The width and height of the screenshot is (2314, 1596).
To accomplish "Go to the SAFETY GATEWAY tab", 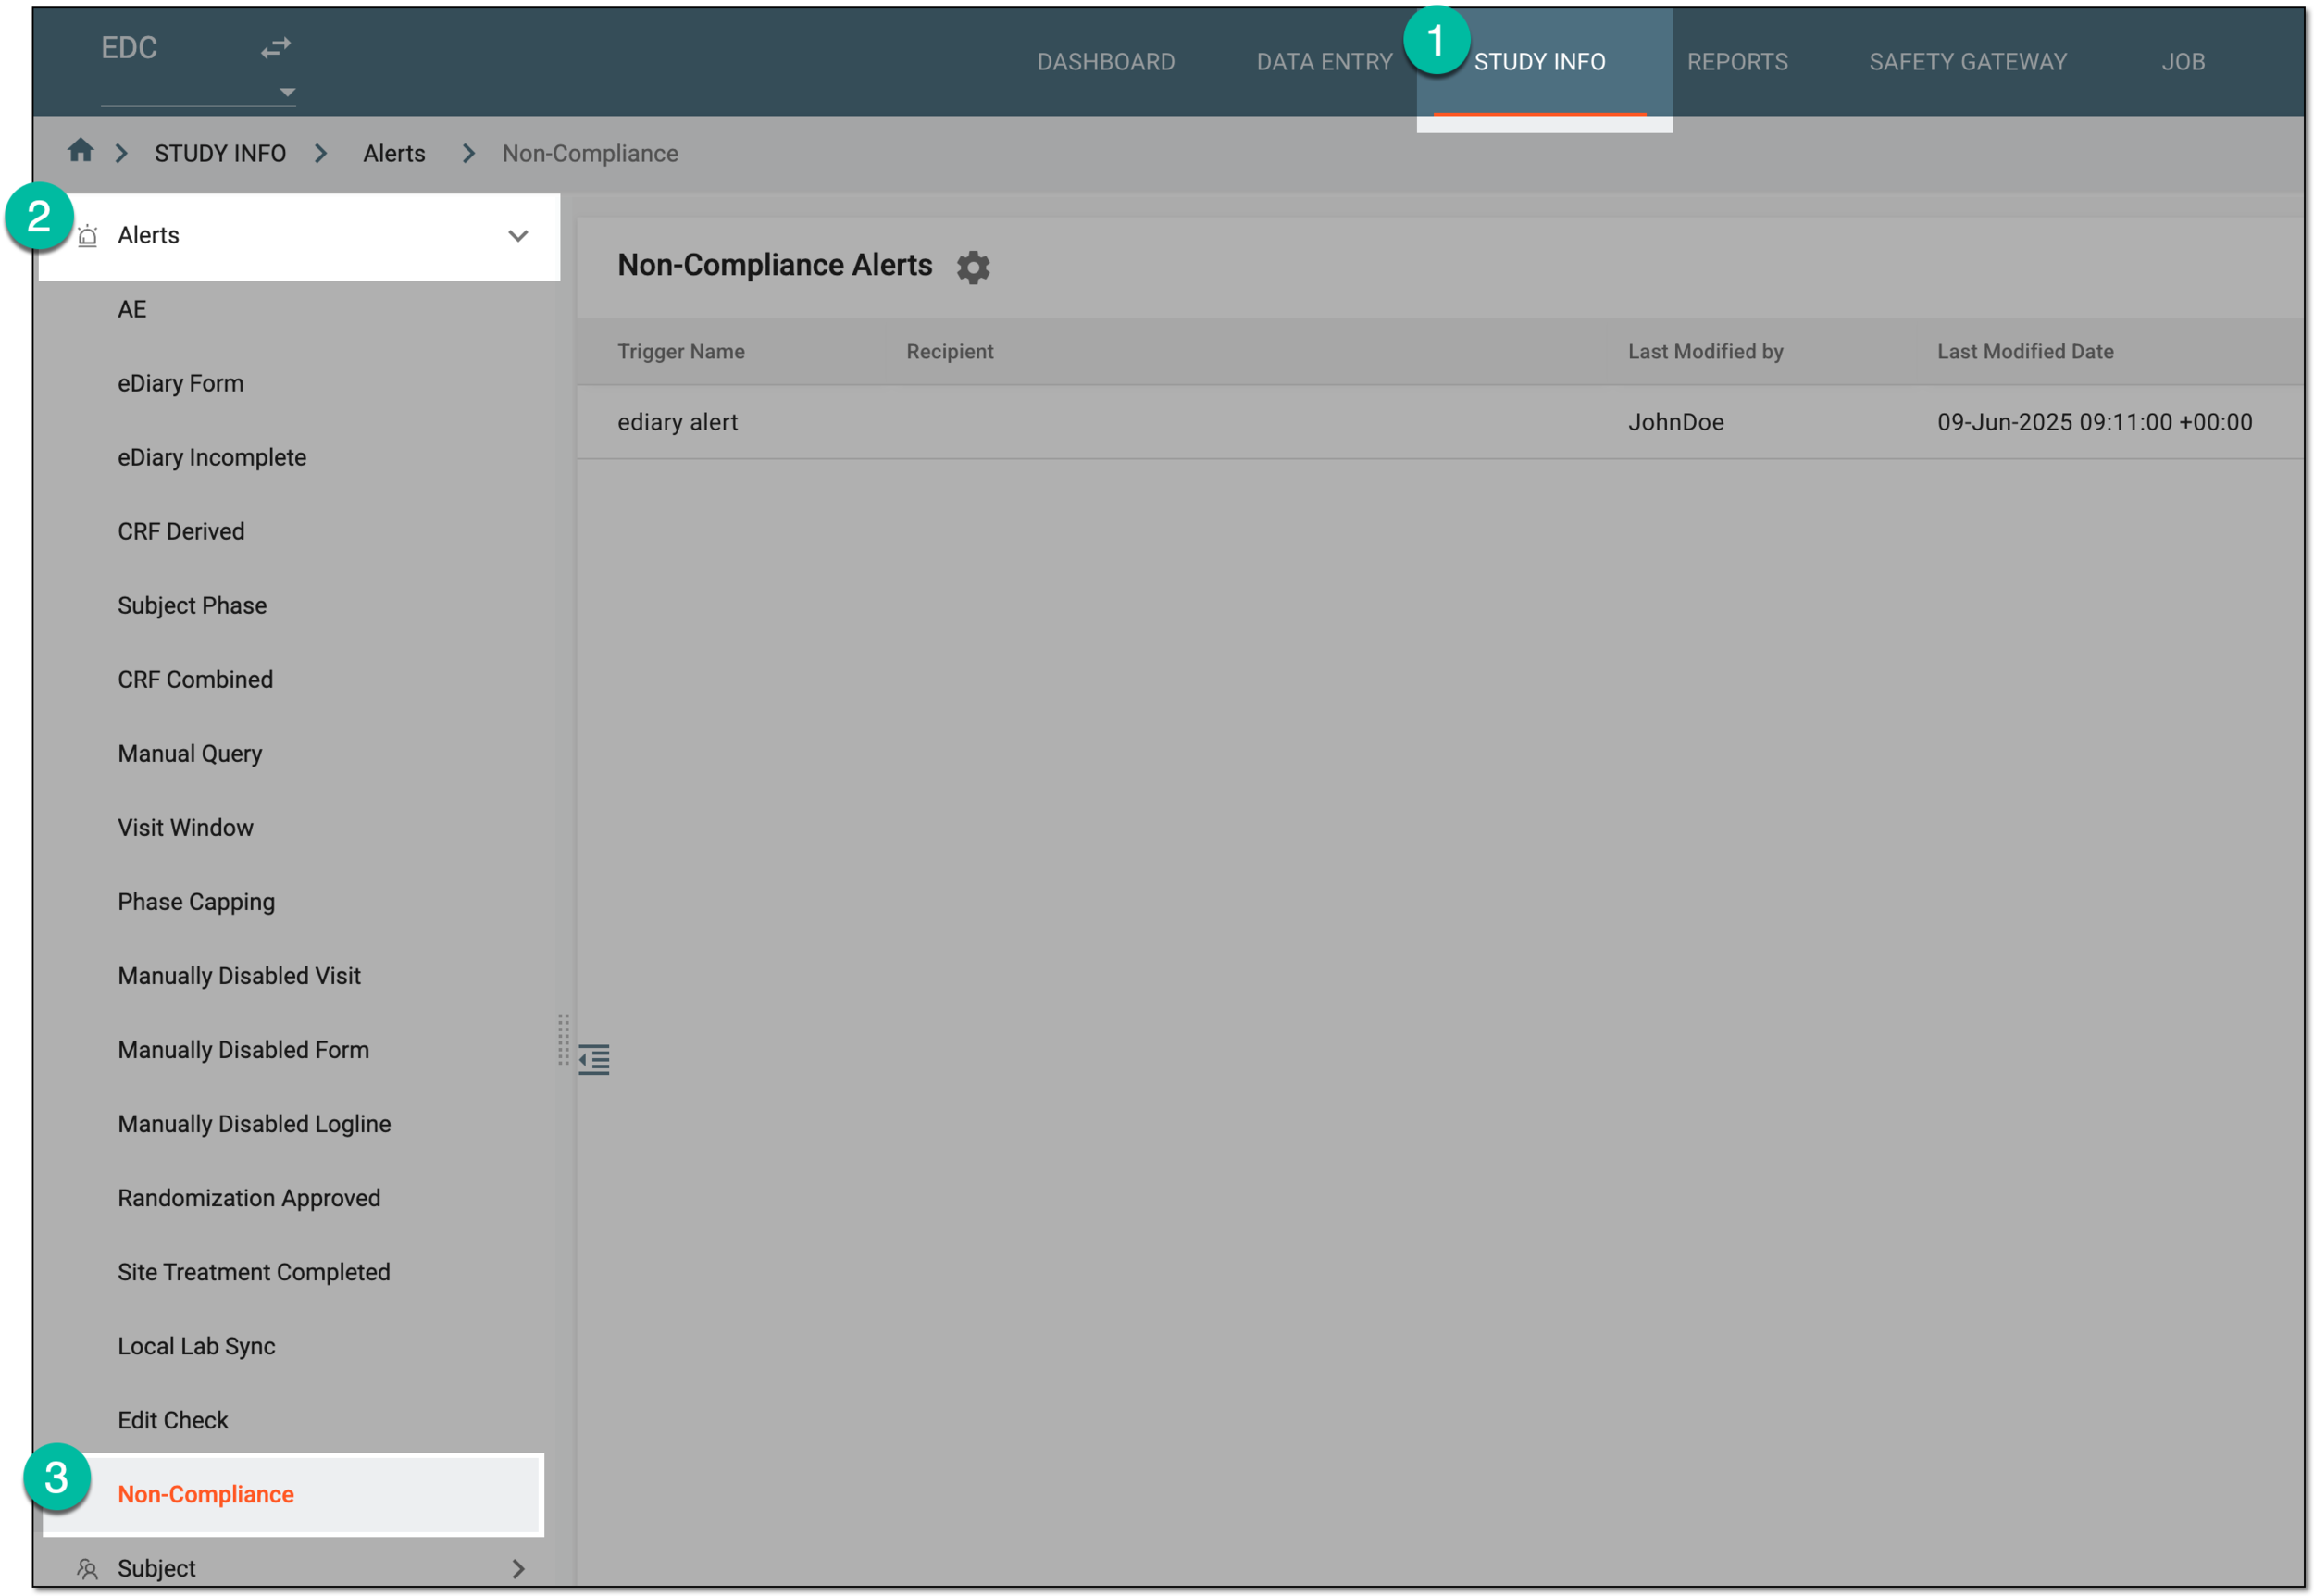I will (x=1967, y=62).
